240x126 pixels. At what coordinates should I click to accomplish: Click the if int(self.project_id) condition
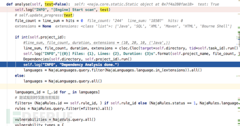[x=40, y=37]
